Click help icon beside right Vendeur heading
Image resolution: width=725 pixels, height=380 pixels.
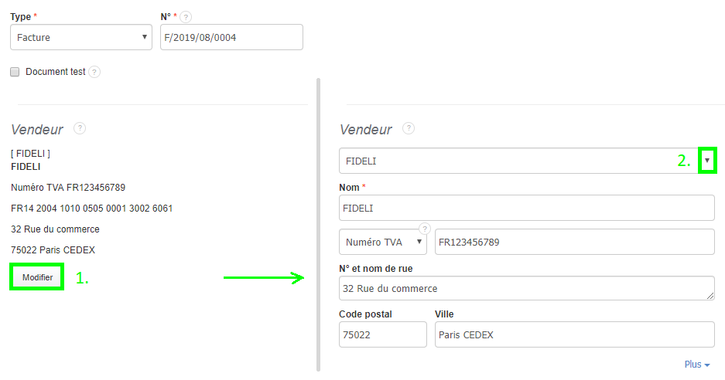pos(409,128)
